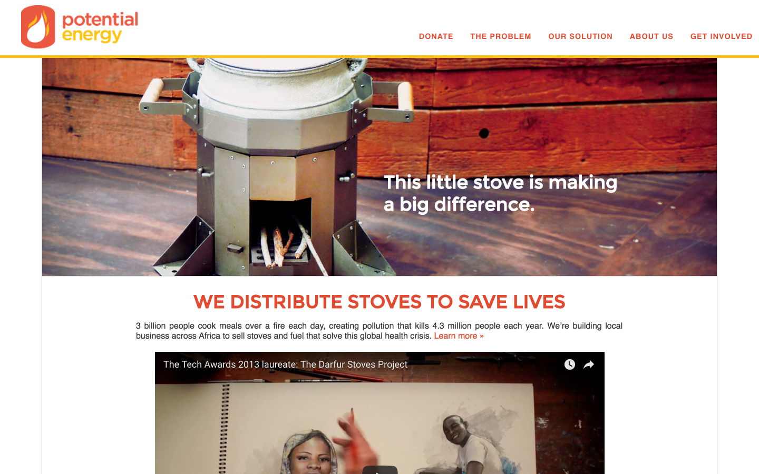The width and height of the screenshot is (759, 474).
Task: Click 'WE DISTRIBUTE STOVES TO SAVE LIVES' heading
Action: point(379,302)
